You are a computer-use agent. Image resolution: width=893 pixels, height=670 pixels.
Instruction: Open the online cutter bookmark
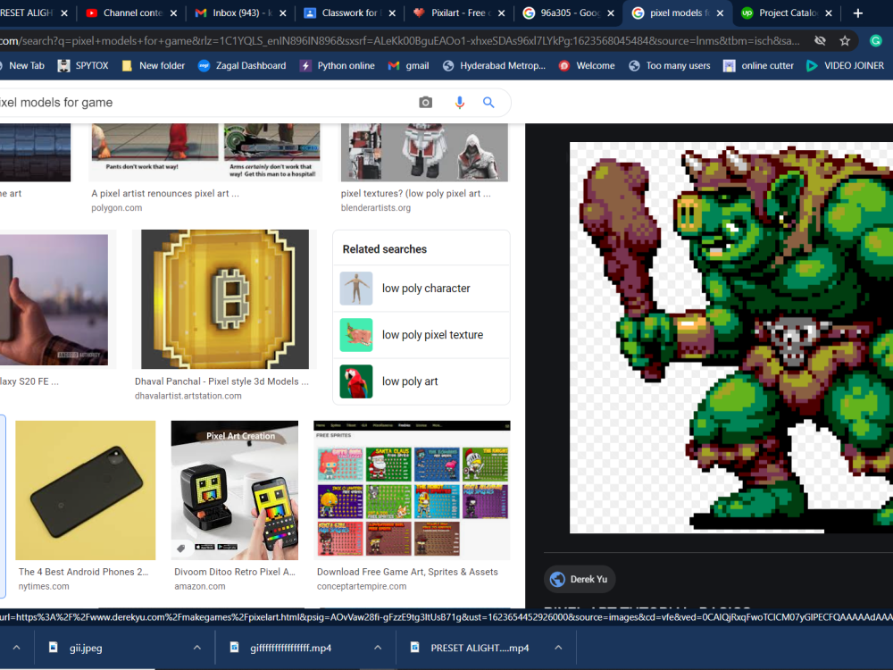click(x=758, y=65)
